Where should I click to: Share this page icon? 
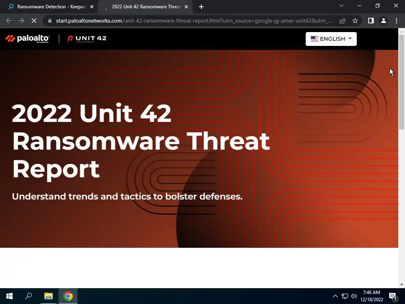(x=343, y=21)
